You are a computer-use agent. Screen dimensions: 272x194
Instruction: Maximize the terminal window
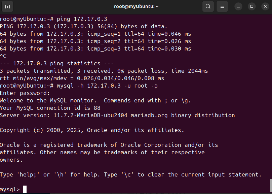[x=252, y=7]
